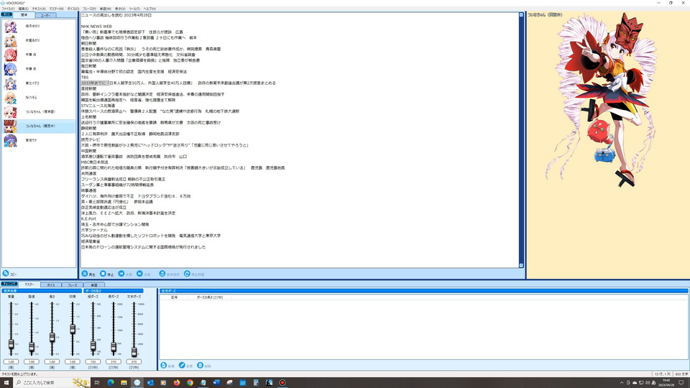This screenshot has height=388, width=690.
Task: Open the フレーズ menu in menu bar
Action: tap(89, 9)
